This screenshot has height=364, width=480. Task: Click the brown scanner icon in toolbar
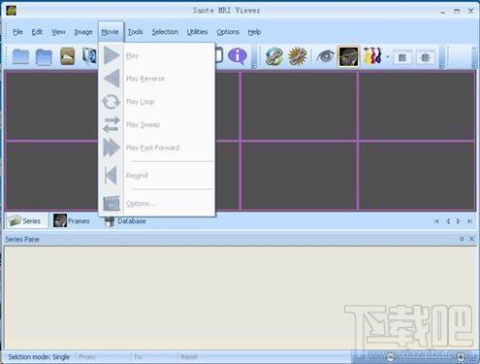point(68,56)
